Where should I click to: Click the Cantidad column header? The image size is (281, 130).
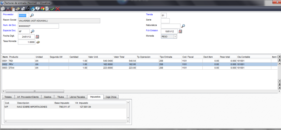[78, 57]
